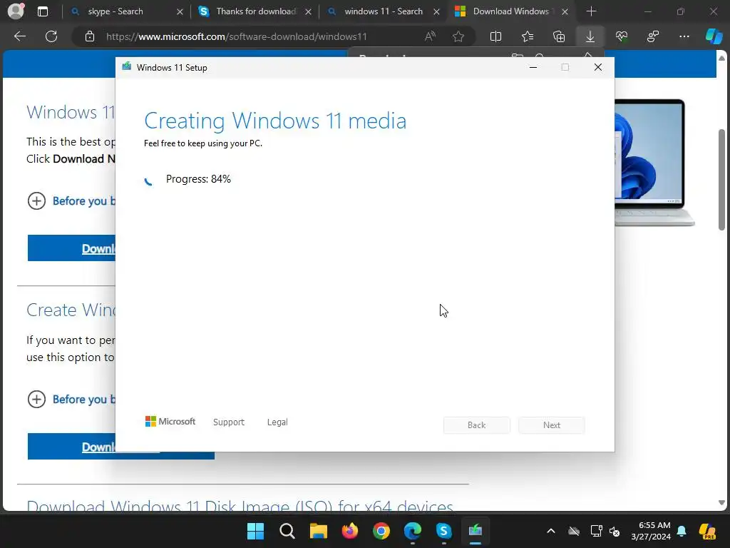The height and width of the screenshot is (548, 730).
Task: Open the Copilot sidebar icon
Action: point(714,36)
